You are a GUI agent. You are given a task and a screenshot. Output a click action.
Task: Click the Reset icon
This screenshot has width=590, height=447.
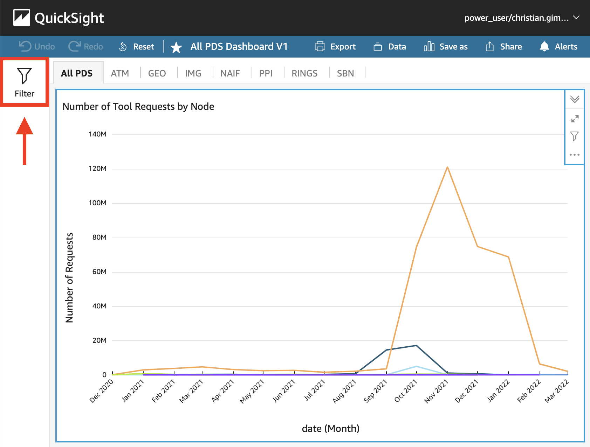pos(123,47)
